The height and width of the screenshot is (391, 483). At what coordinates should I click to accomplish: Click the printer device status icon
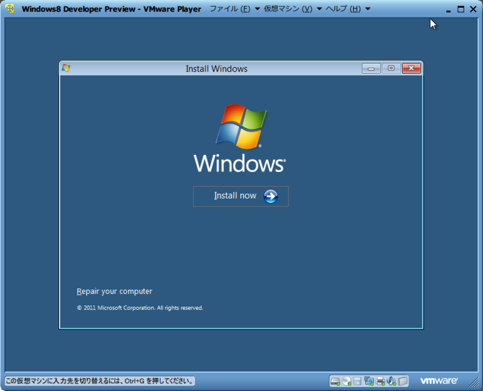tap(380, 381)
